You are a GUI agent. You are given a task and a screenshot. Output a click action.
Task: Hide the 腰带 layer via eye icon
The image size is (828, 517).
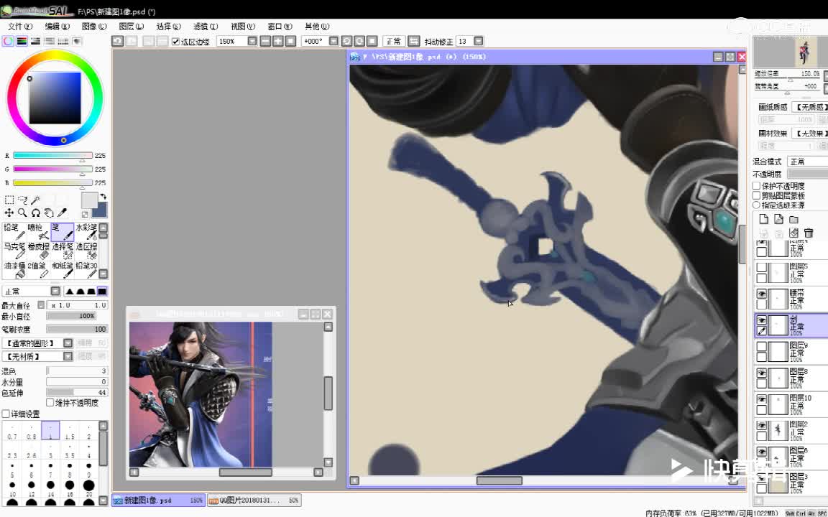coord(762,294)
